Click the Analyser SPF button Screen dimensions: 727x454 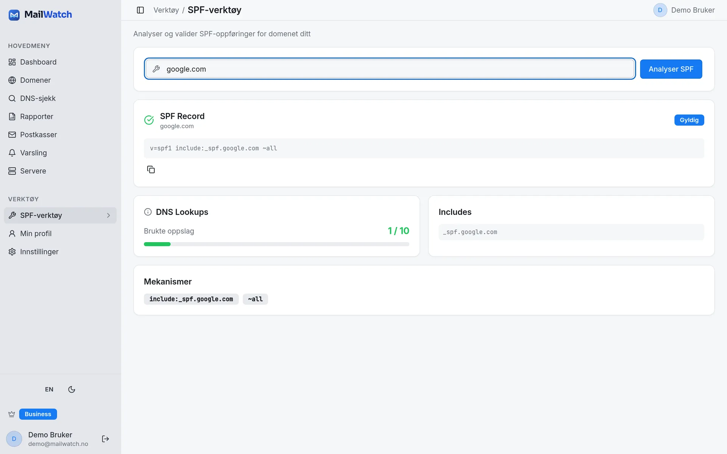coord(671,69)
